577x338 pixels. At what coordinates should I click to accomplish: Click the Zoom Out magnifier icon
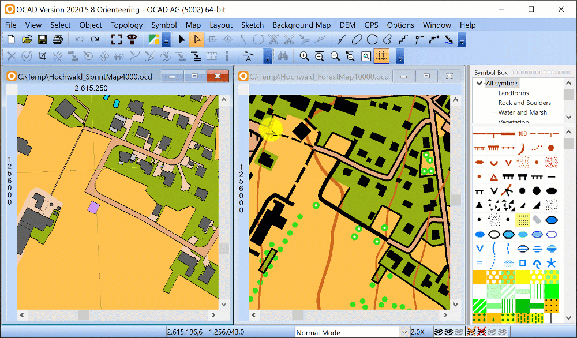tap(335, 57)
